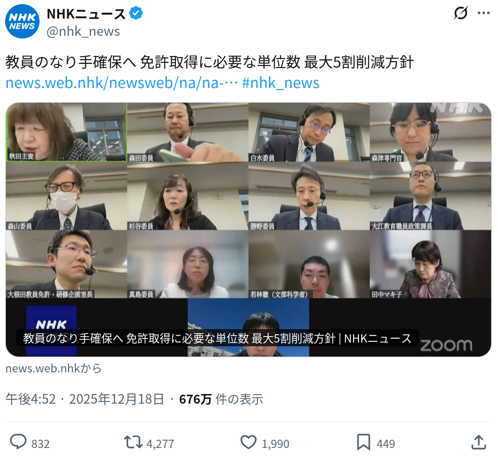Open the Grok slash-circle icon

[x=461, y=13]
